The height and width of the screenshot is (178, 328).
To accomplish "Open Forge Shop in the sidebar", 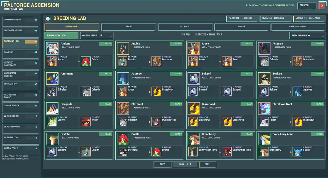I will pyautogui.click(x=20, y=86).
